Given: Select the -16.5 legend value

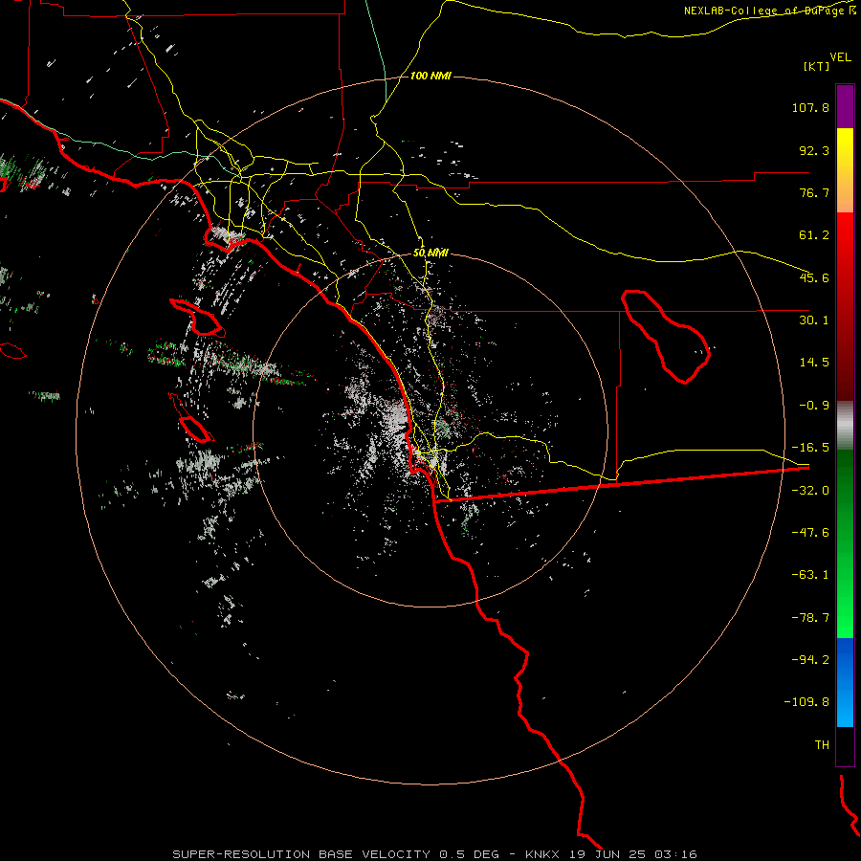Looking at the screenshot, I should (x=810, y=448).
